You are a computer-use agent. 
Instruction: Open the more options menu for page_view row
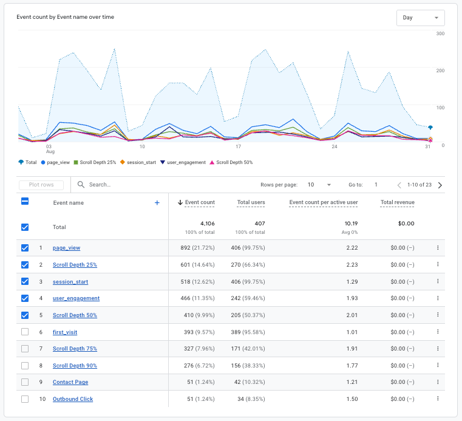pyautogui.click(x=437, y=248)
